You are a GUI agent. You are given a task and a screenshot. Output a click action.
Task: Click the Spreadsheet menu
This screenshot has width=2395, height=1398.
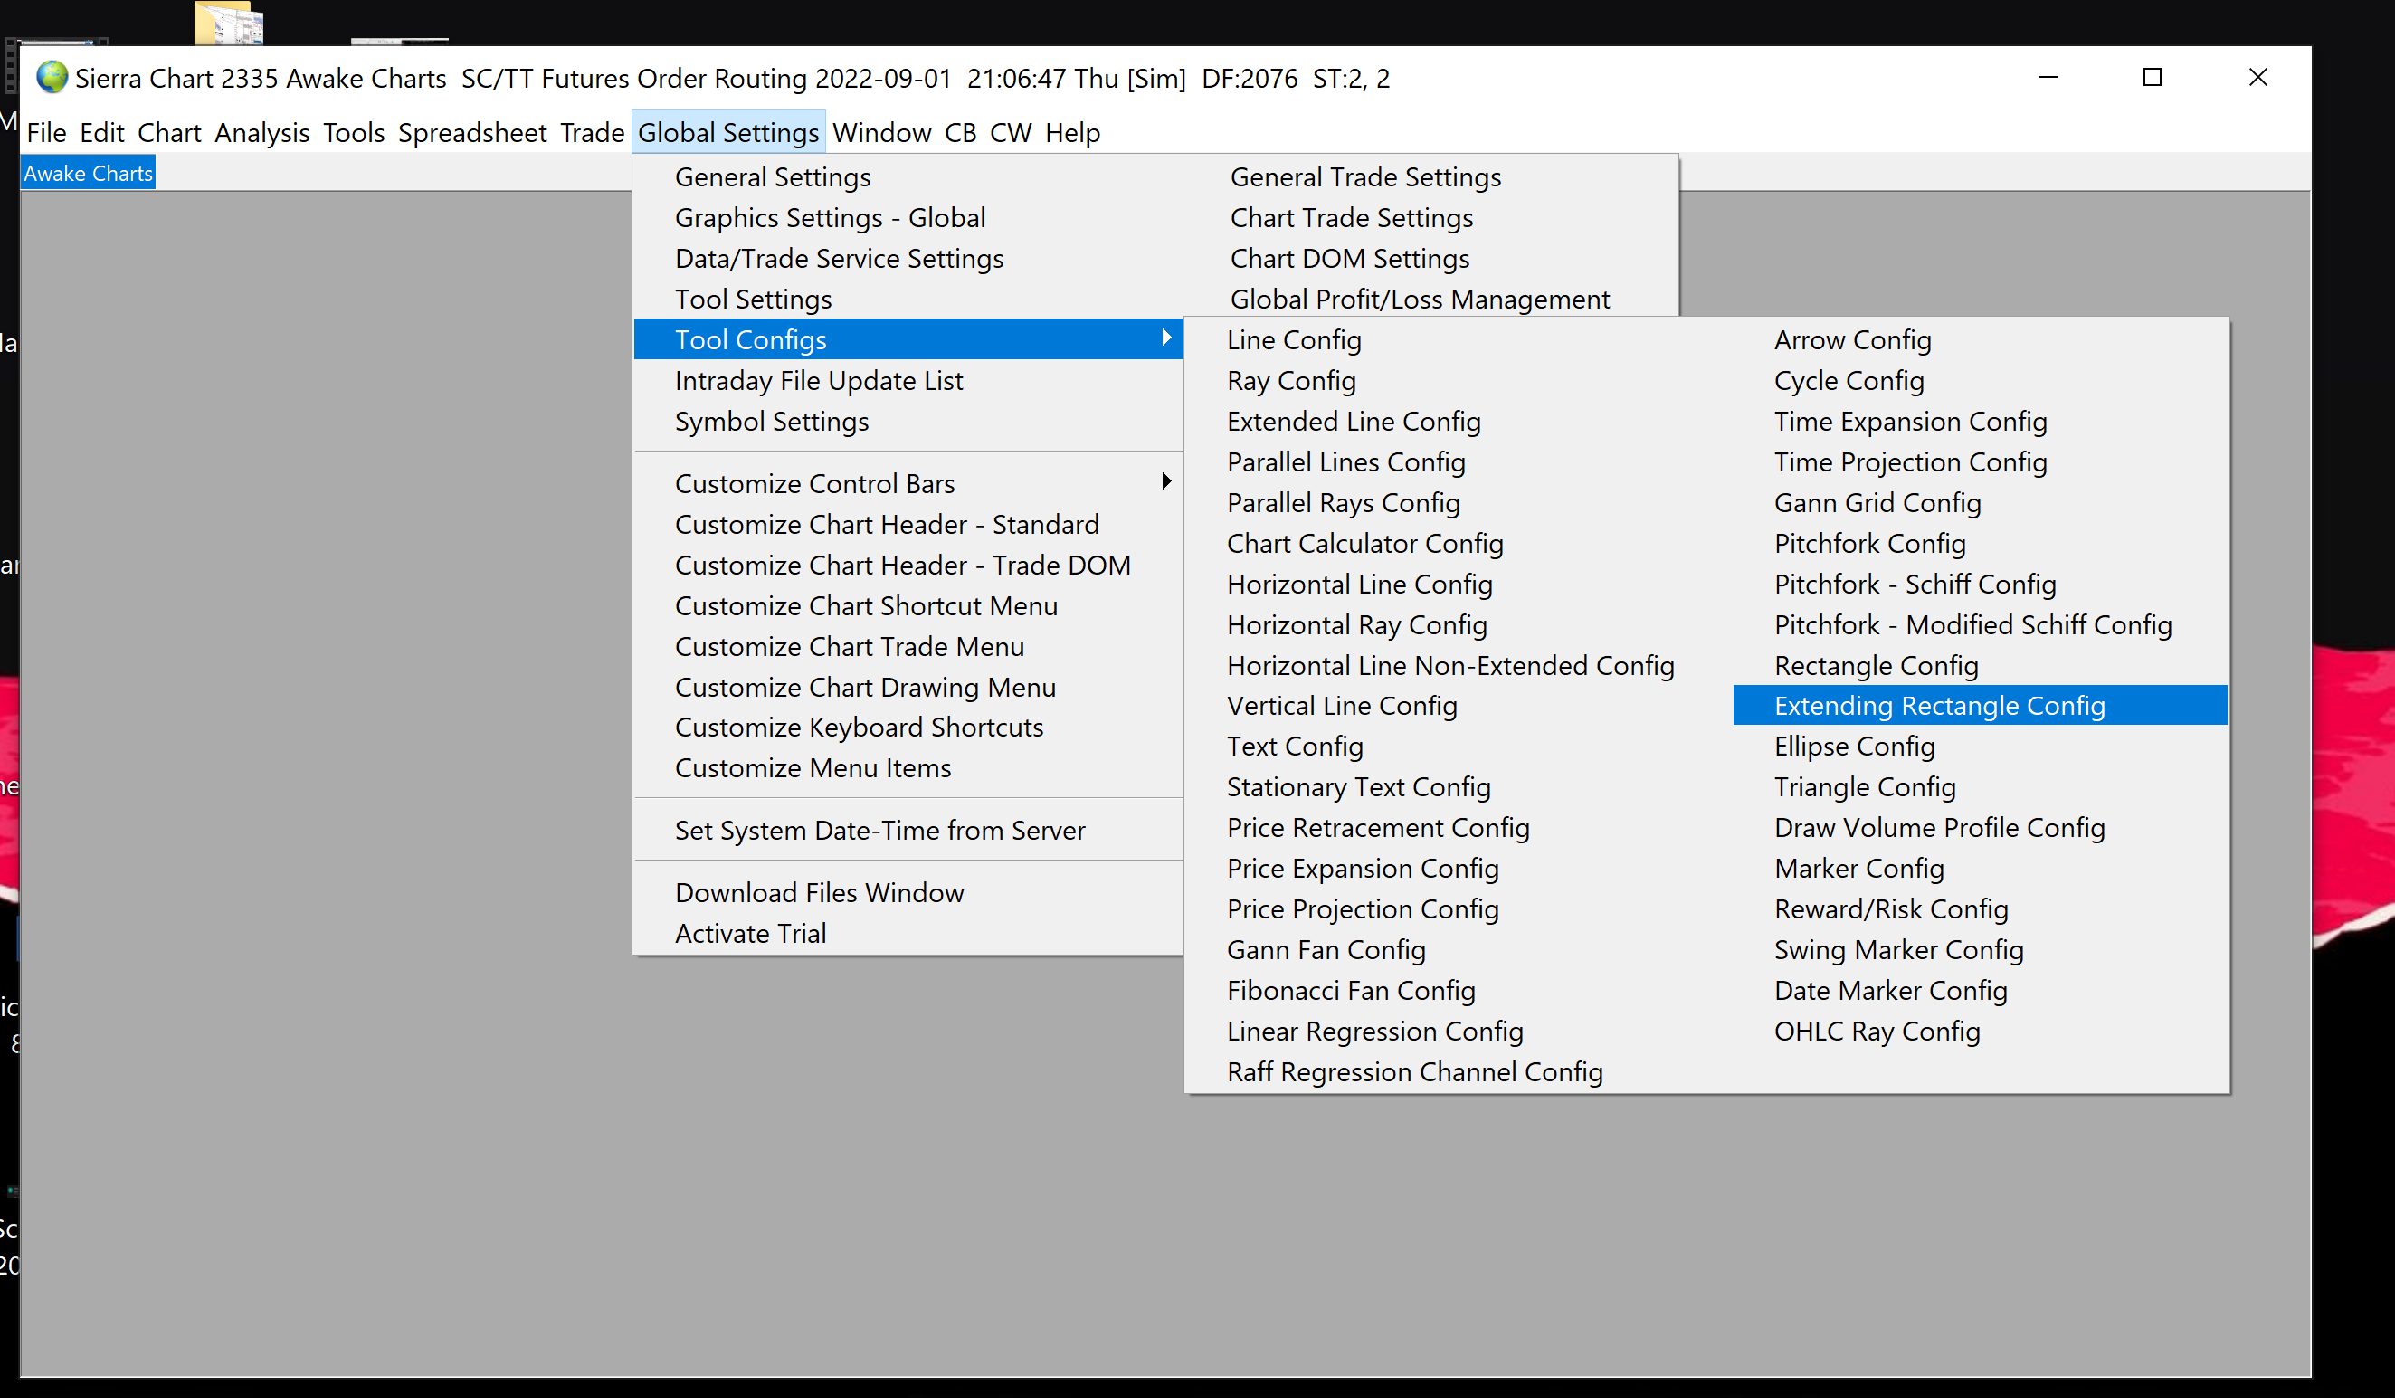coord(471,132)
